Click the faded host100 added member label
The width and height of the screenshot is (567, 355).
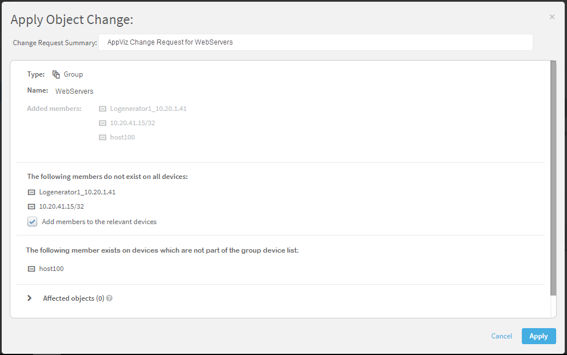(122, 137)
